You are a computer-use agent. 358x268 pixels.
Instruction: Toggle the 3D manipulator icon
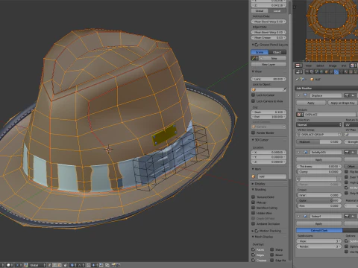(x=26, y=265)
